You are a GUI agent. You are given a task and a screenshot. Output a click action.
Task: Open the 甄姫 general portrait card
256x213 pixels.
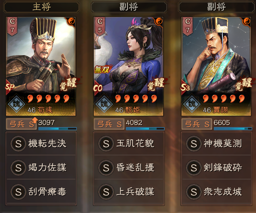[x=128, y=66]
